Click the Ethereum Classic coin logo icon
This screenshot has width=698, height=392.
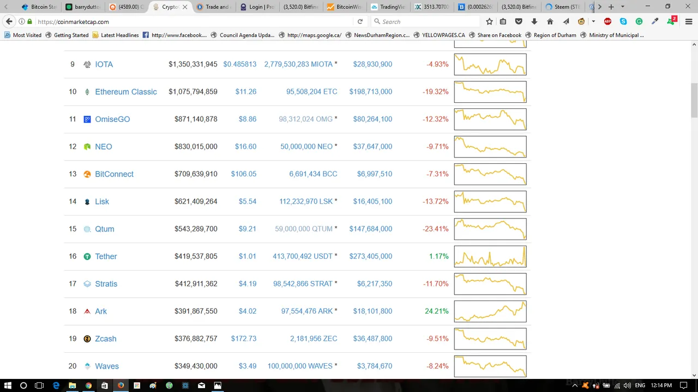pyautogui.click(x=87, y=92)
